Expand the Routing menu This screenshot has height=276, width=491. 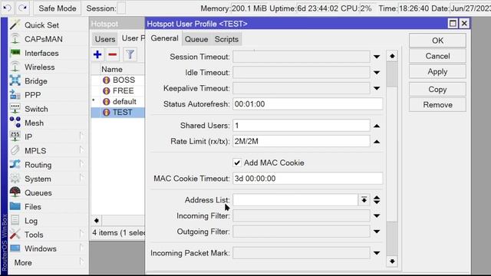pos(38,165)
